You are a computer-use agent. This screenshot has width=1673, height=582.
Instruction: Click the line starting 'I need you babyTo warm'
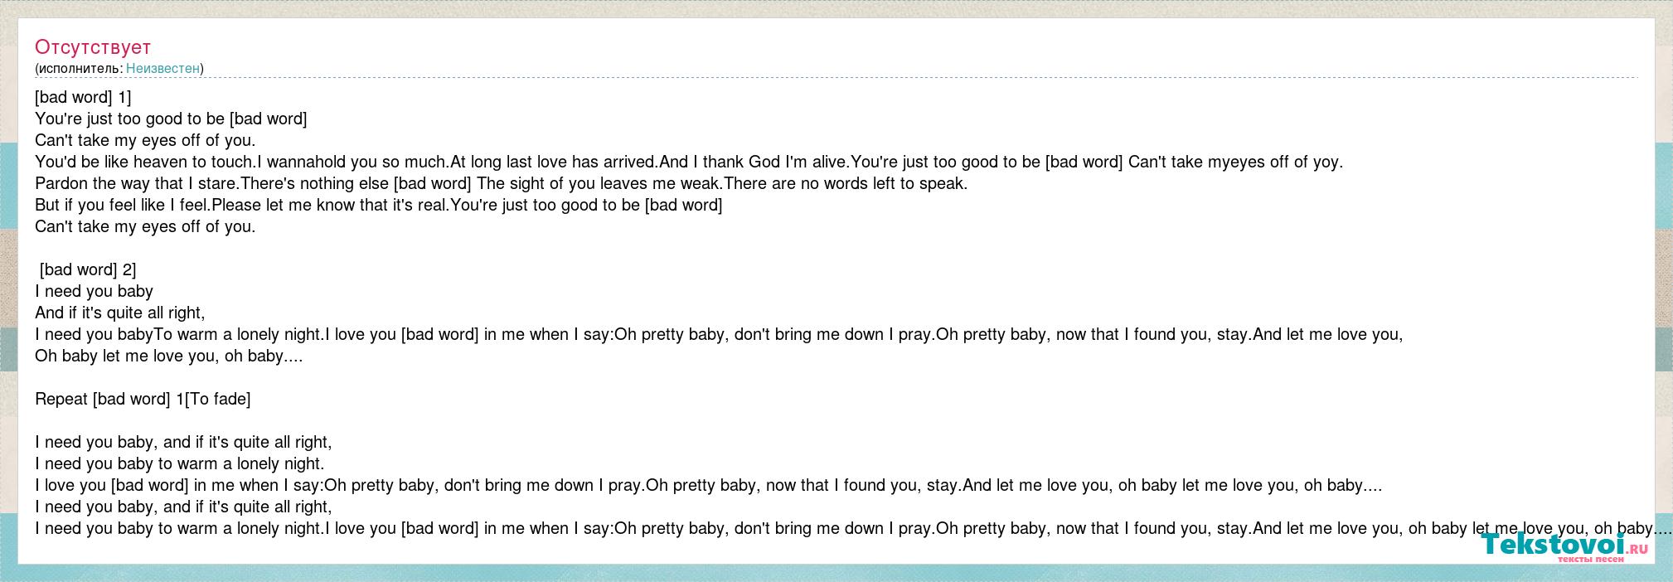[x=719, y=334]
